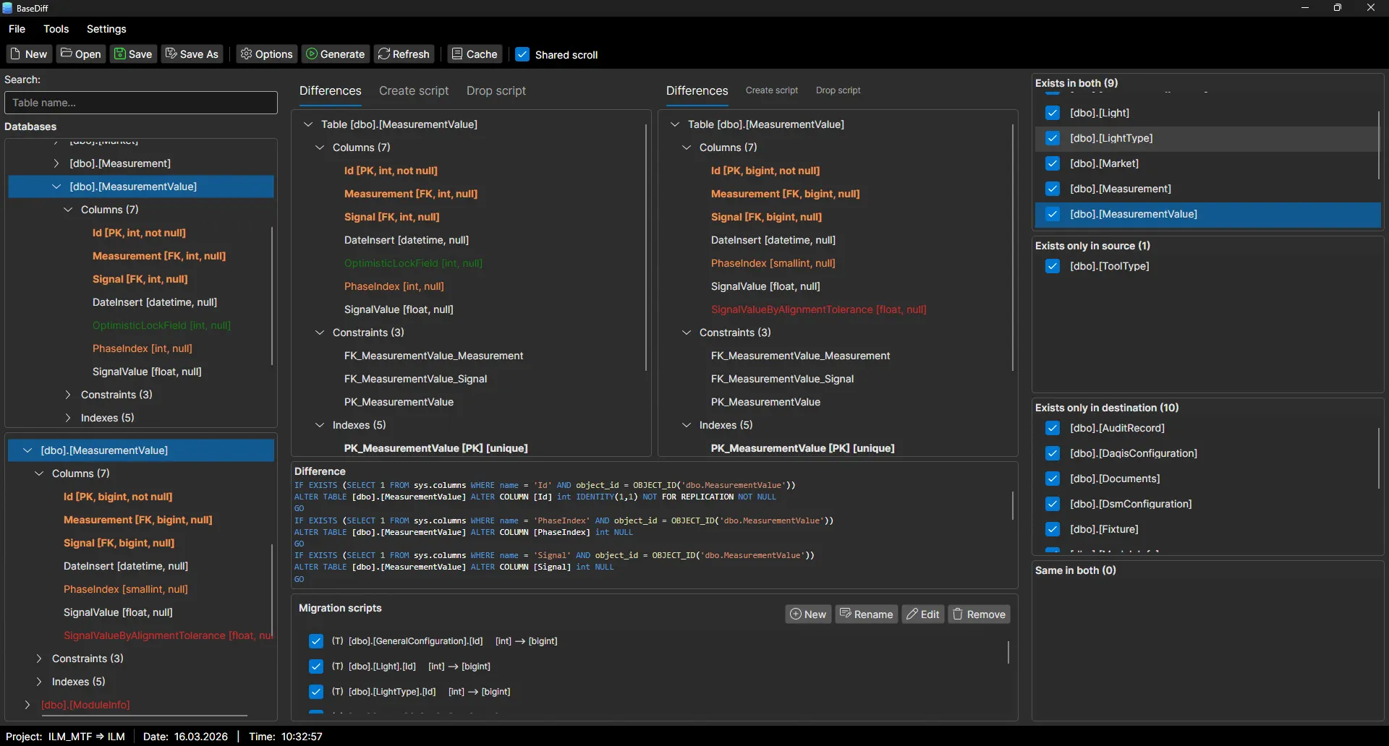Disable the Shared scroll option
Viewport: 1389px width, 746px height.
523,54
